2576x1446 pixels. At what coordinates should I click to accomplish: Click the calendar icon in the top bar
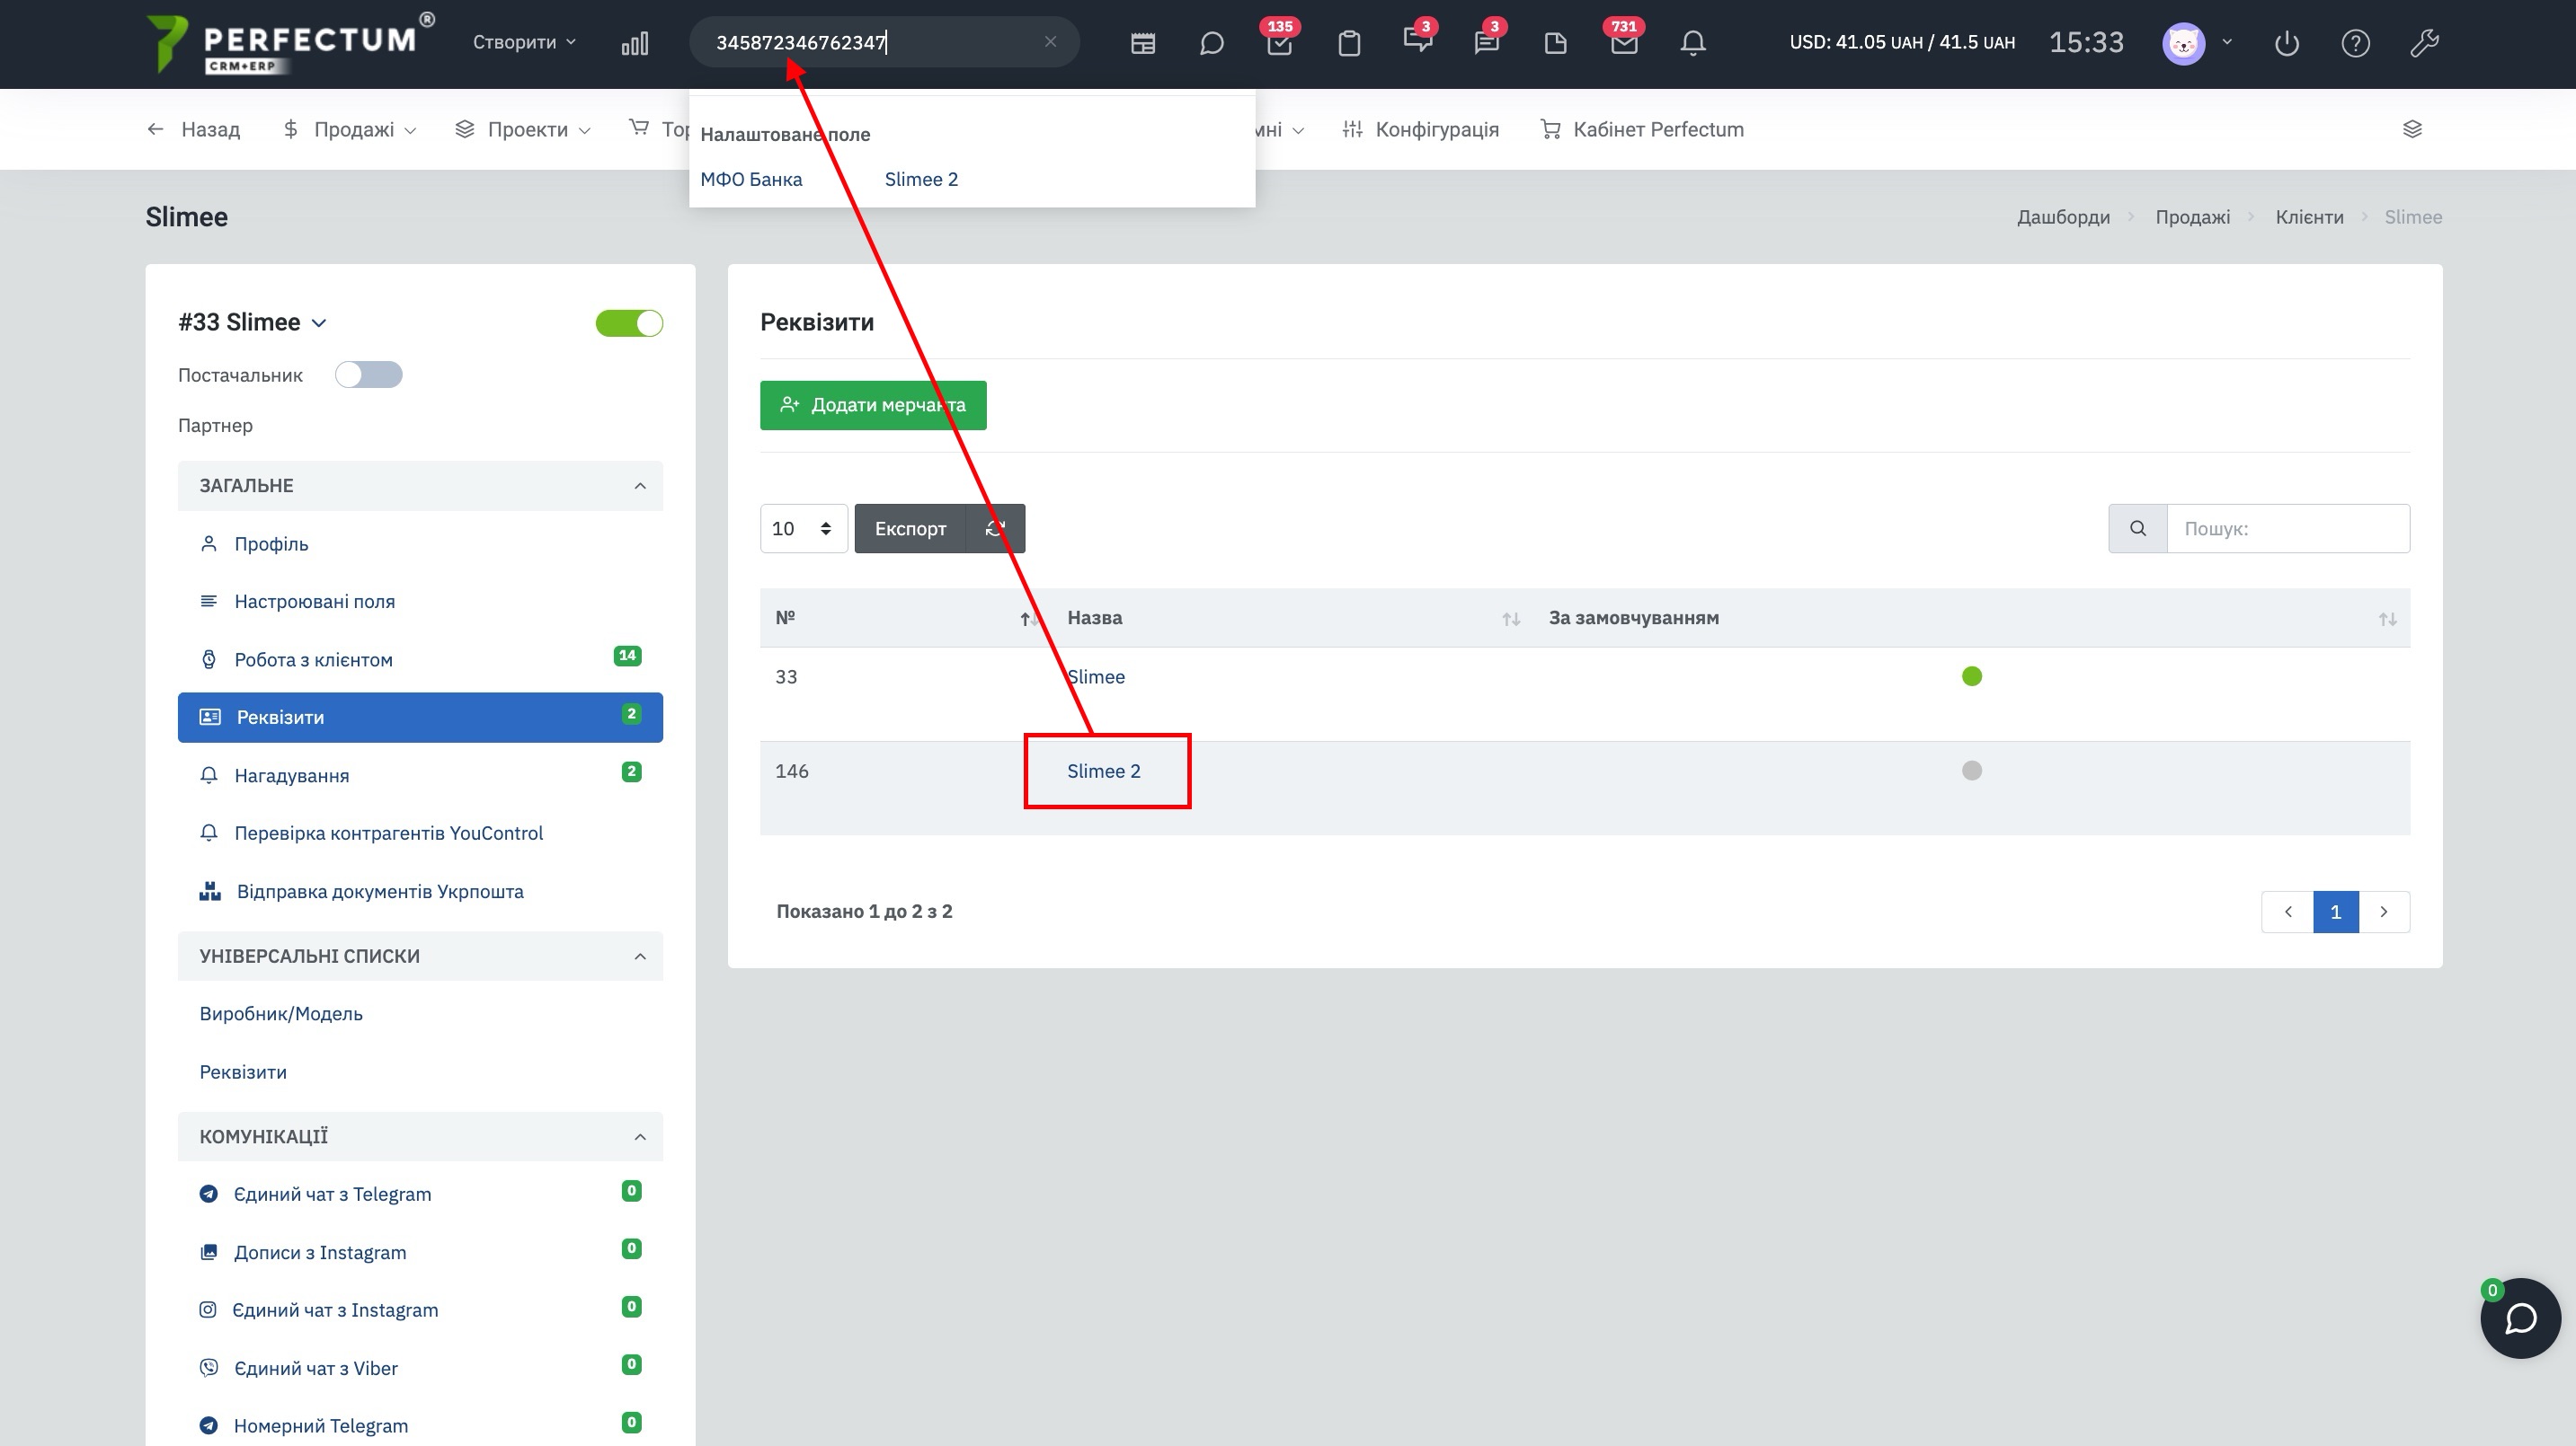point(1142,43)
